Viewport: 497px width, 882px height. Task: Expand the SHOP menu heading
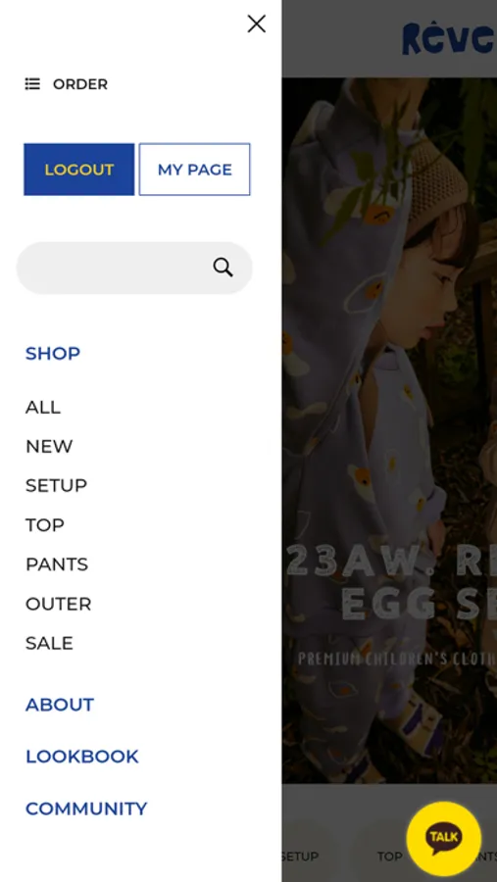[53, 353]
